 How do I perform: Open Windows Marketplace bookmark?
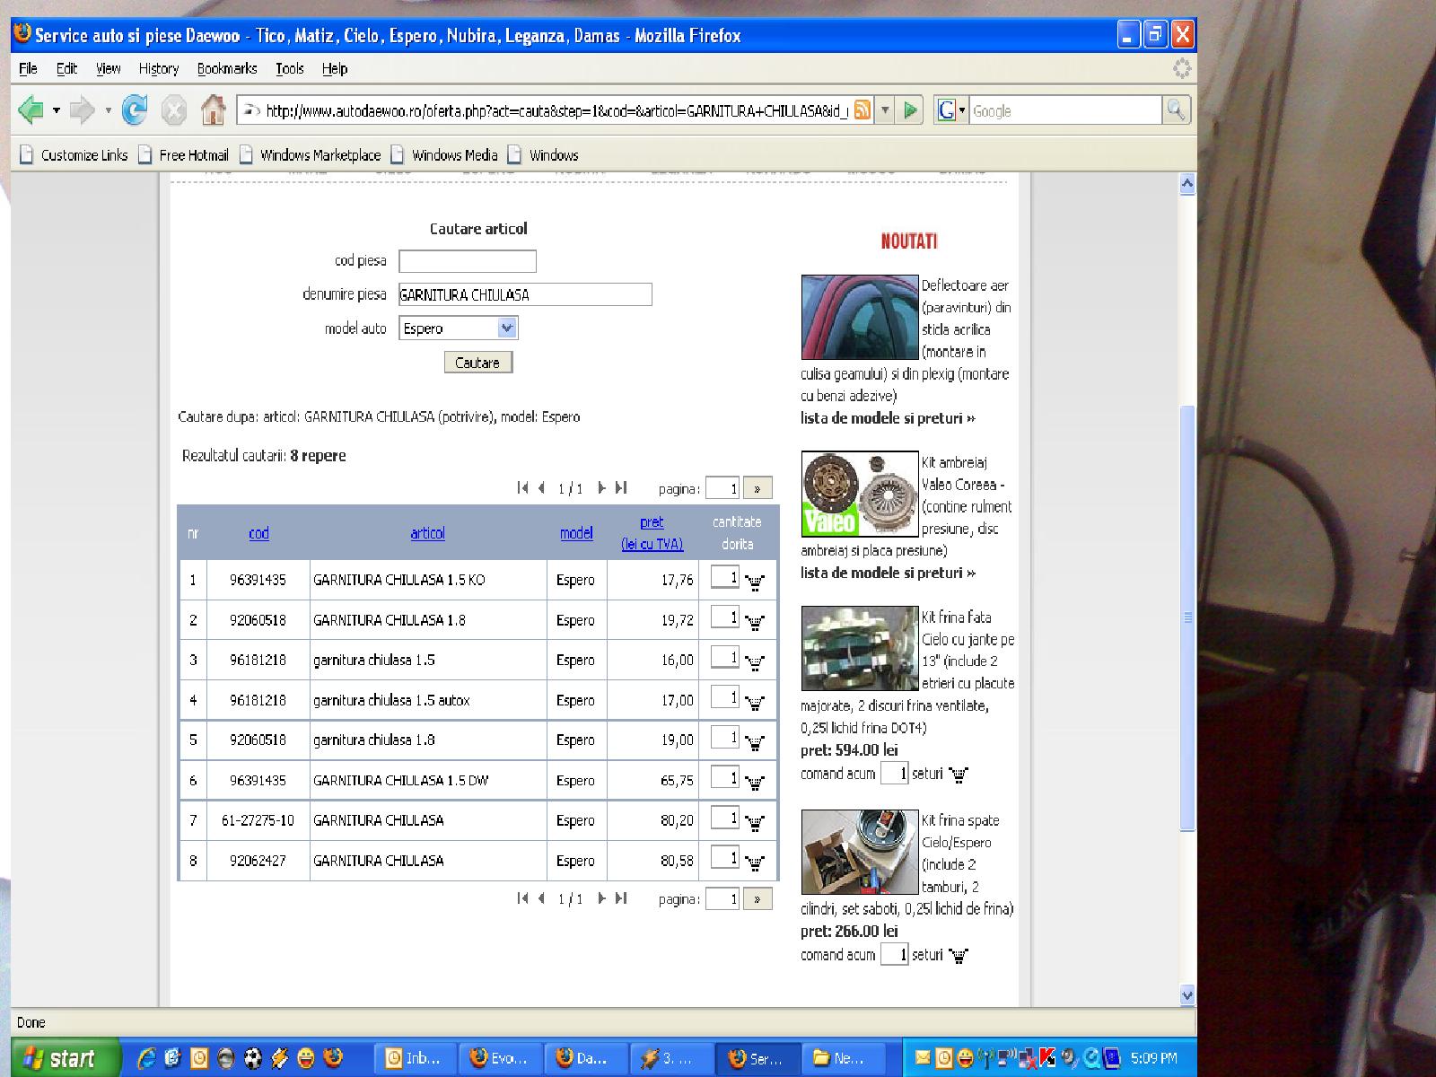point(310,154)
